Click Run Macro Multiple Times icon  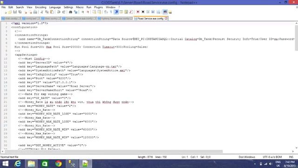[153, 12]
